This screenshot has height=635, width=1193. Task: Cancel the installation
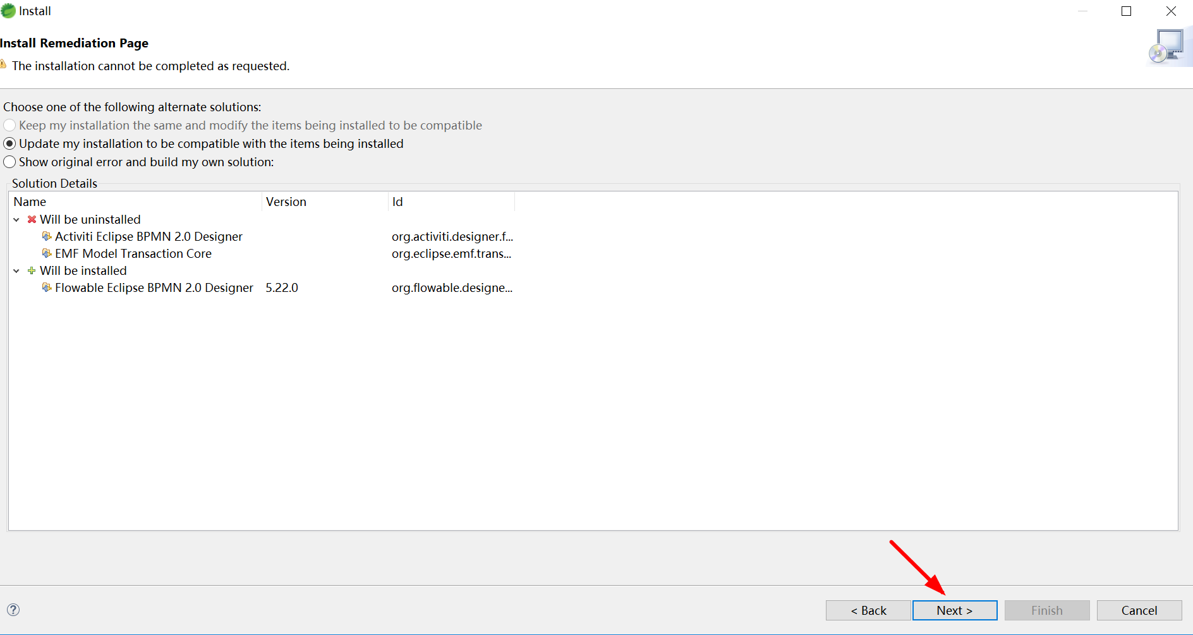[x=1139, y=610]
